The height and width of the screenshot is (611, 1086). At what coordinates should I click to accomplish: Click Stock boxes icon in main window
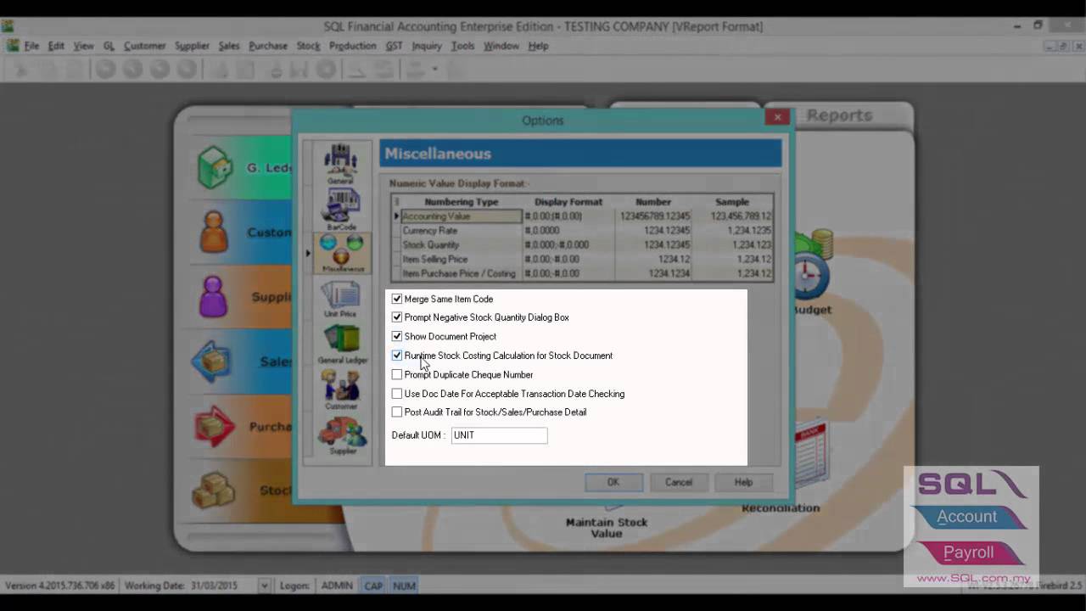[x=214, y=490]
